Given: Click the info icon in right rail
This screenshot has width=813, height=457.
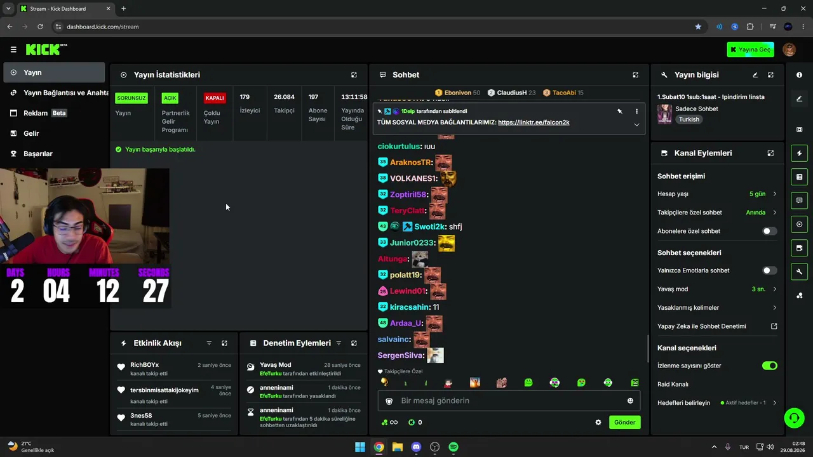Looking at the screenshot, I should (799, 75).
